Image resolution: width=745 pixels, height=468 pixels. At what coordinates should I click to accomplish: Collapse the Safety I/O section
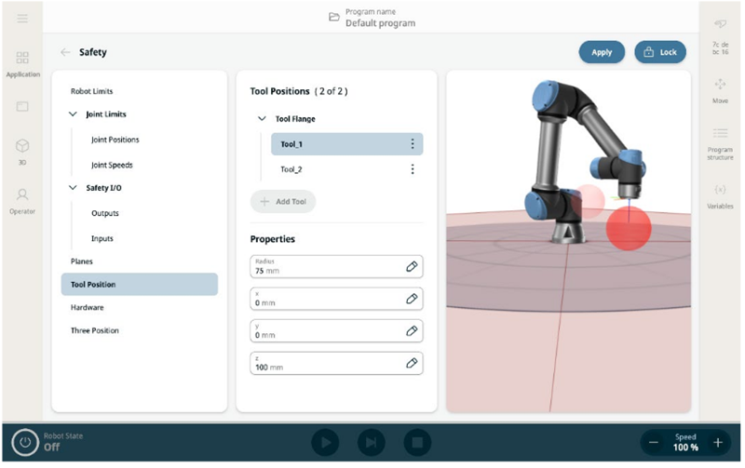click(74, 188)
